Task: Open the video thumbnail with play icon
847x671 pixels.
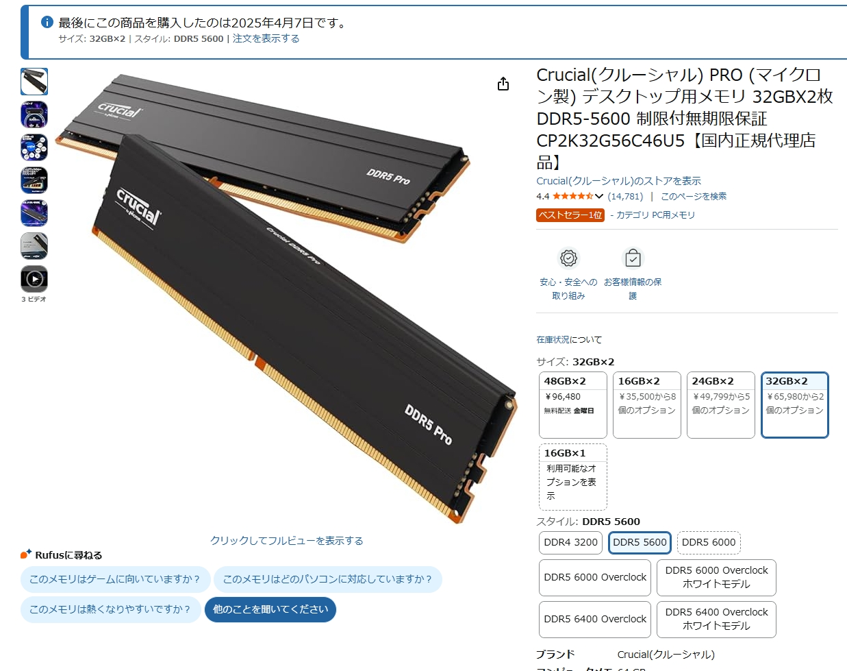Action: point(34,279)
